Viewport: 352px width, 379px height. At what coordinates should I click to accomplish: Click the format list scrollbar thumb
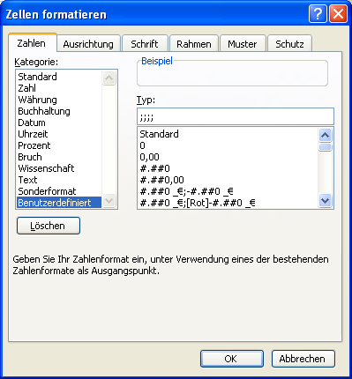coord(326,147)
